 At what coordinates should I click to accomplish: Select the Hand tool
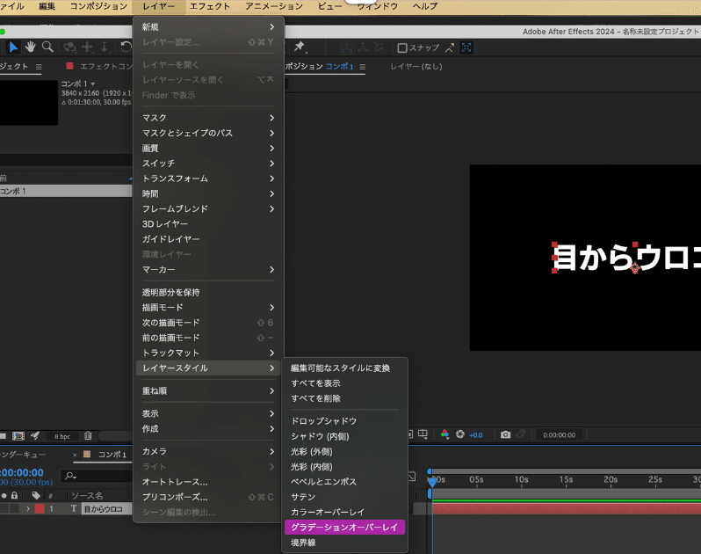pos(31,47)
